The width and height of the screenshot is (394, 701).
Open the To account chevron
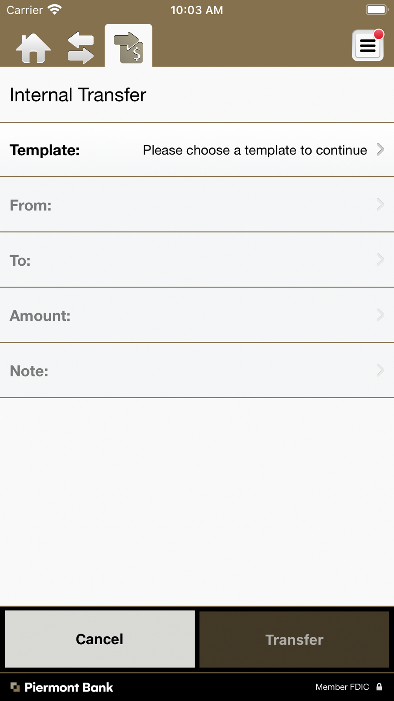coord(380,260)
